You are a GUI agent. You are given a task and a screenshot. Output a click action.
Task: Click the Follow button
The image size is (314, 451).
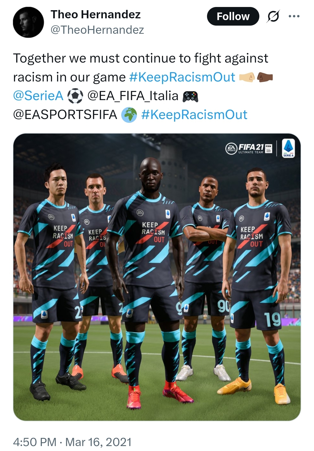pos(233,16)
